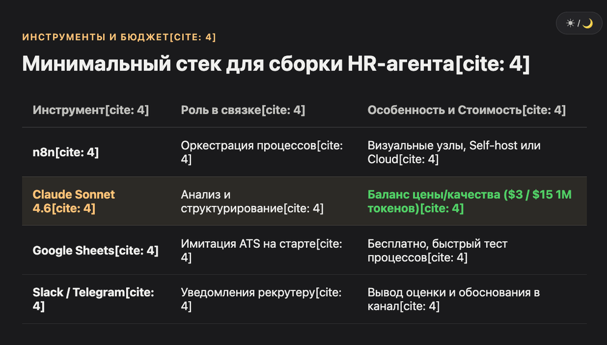Select the 'n8n' tool cell

pos(96,152)
